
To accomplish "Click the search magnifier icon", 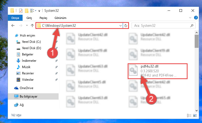I will coord(192,25).
